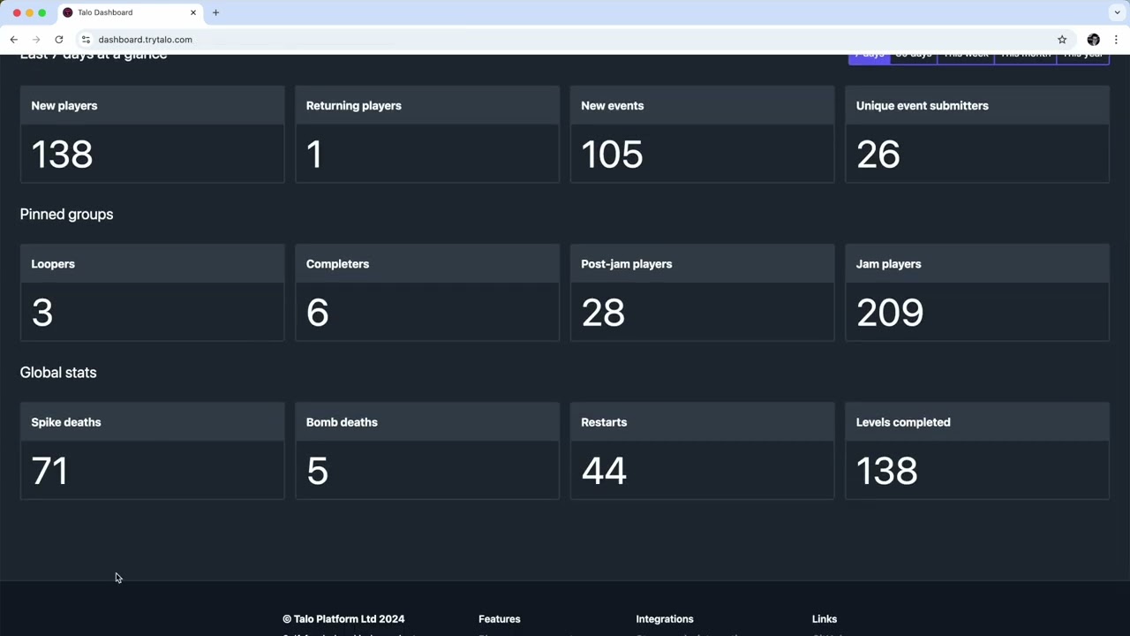Click the Integrations footer heading

pos(665,619)
